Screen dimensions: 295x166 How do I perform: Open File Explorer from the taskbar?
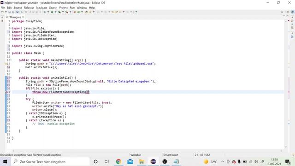click(x=142, y=162)
